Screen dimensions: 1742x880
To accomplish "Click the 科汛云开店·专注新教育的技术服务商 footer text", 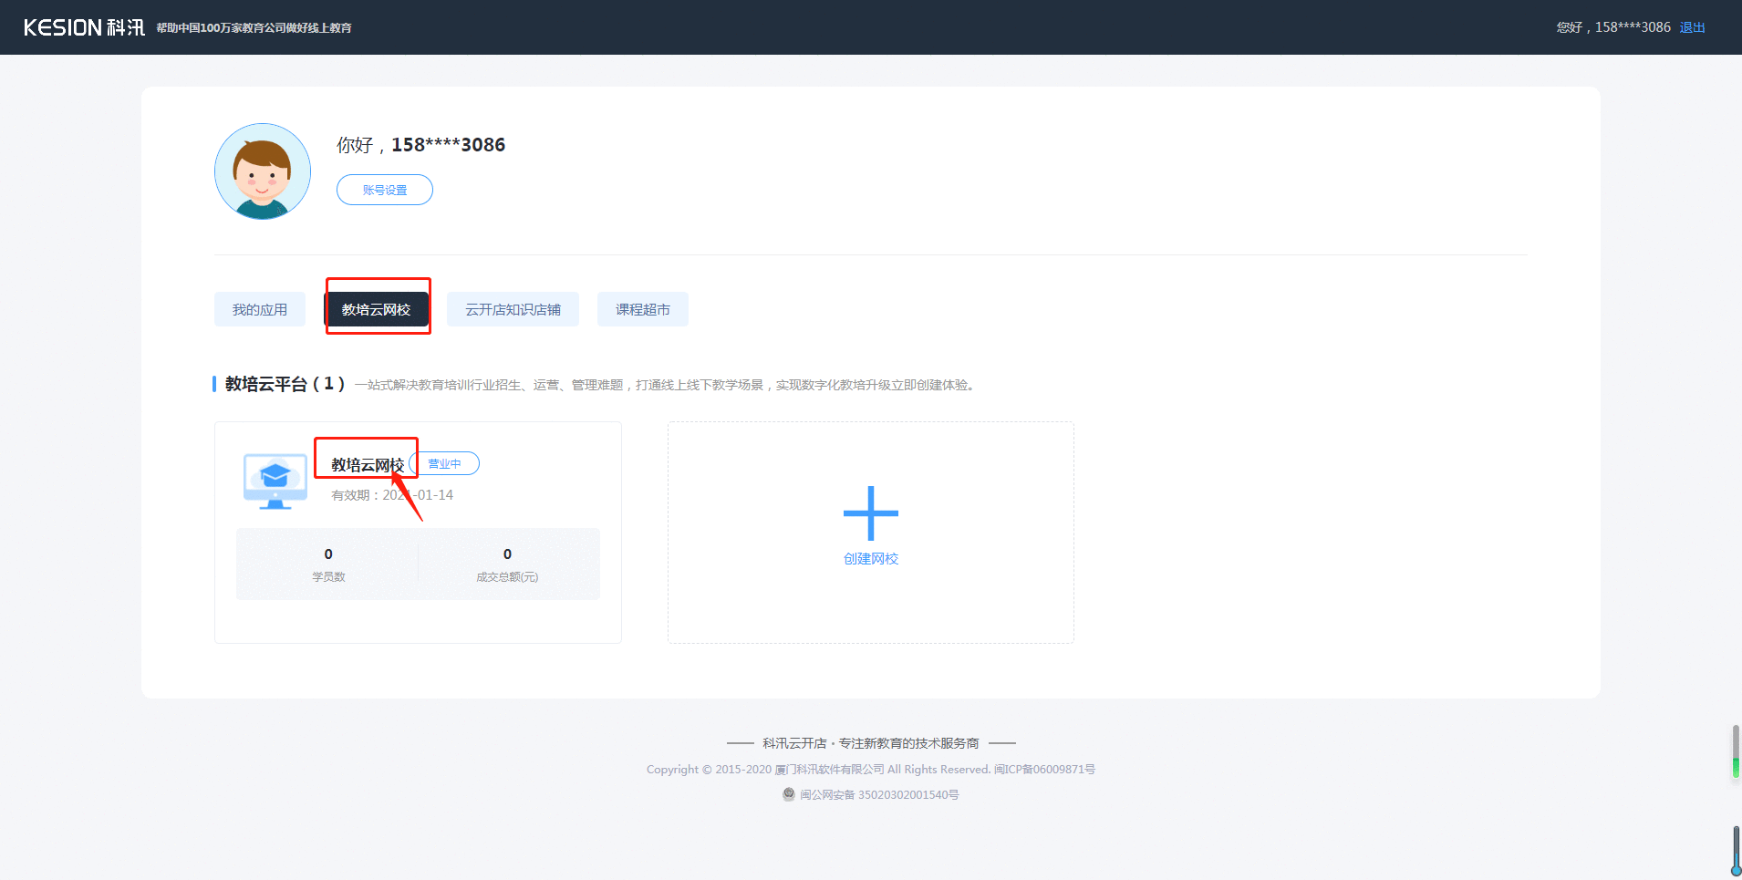I will point(871,743).
